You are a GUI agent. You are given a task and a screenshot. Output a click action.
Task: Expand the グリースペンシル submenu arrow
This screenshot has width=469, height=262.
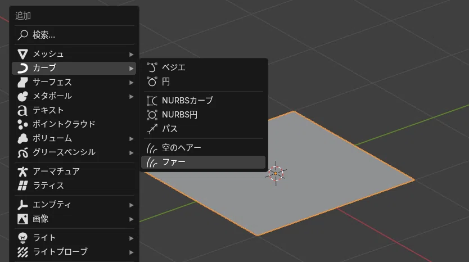click(131, 153)
